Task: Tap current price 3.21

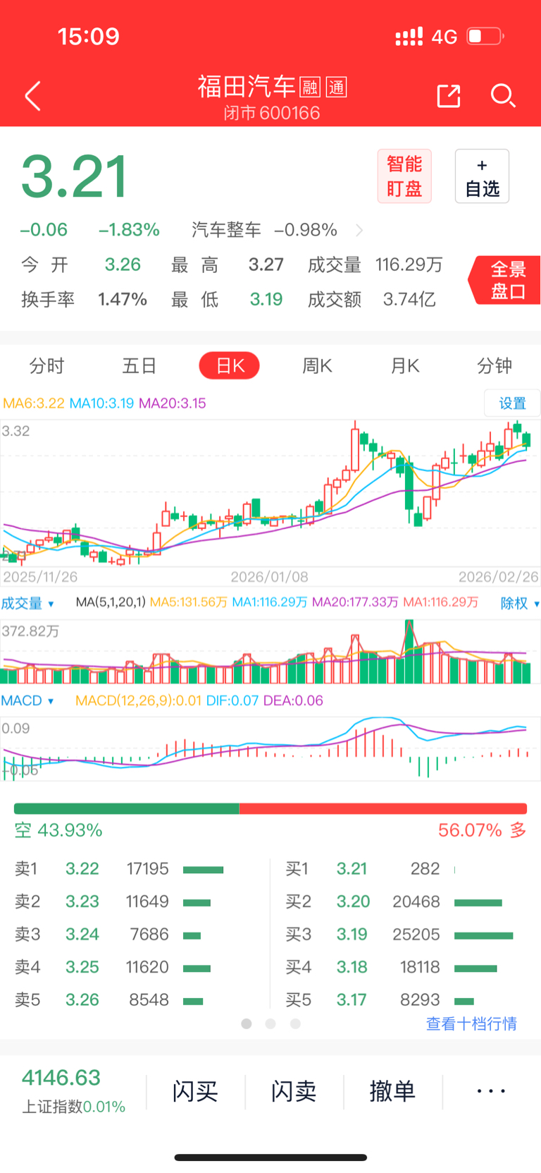Action: coord(75,176)
